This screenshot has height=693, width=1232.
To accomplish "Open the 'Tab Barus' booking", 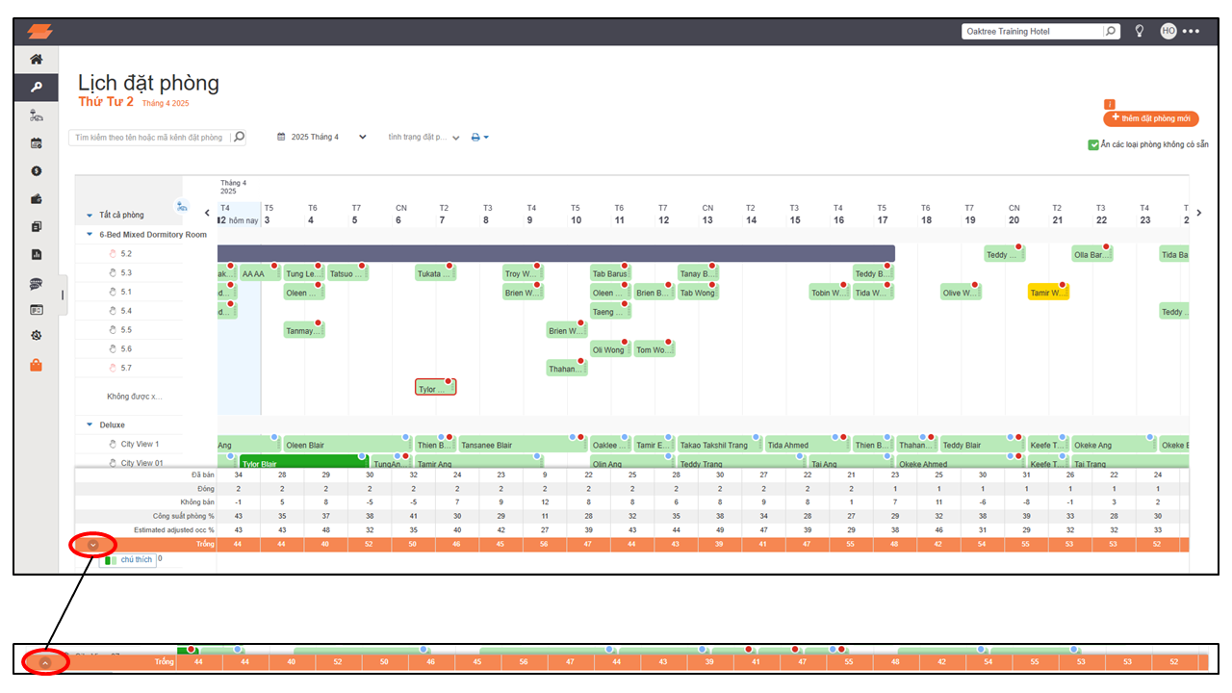I will click(610, 273).
